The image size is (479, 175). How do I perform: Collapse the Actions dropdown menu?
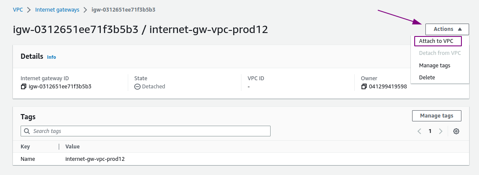tap(447, 29)
